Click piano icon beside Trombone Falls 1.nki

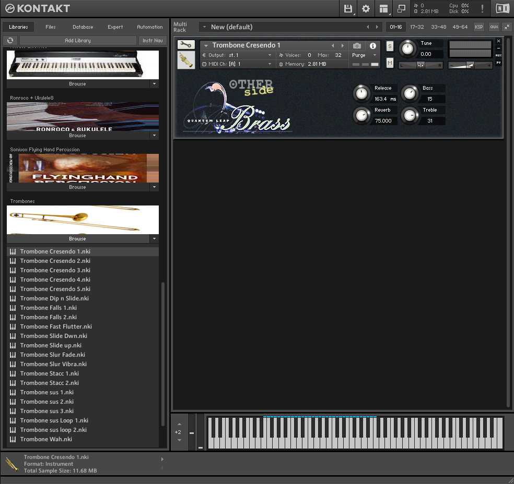[x=13, y=308]
